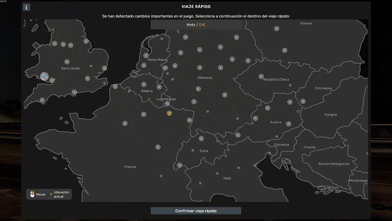
Task: Click the Italia country label
Action: point(227,178)
